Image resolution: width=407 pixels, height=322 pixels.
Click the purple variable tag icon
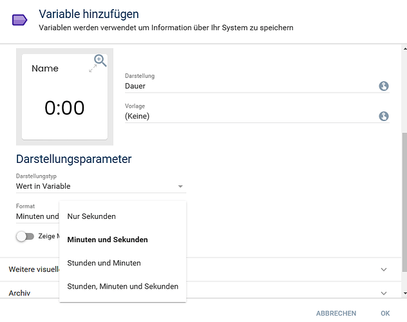[20, 20]
